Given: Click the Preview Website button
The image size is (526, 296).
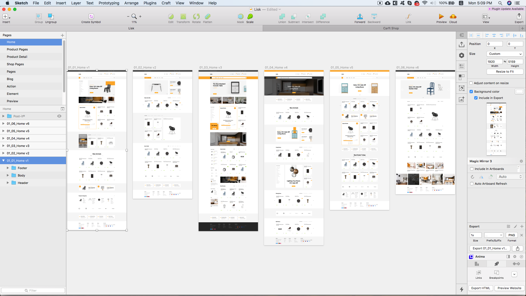Looking at the screenshot, I should 509,288.
